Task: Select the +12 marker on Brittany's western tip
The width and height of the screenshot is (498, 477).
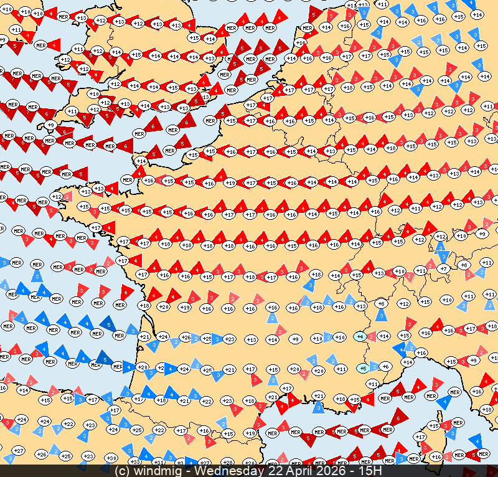Action: [57, 197]
